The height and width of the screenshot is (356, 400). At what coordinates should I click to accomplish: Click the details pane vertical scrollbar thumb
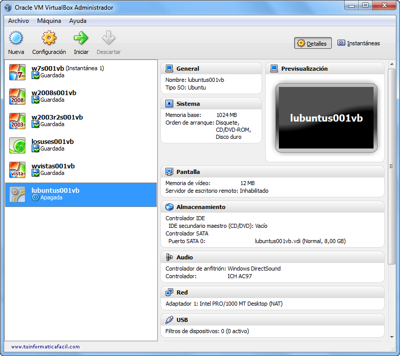pos(391,166)
